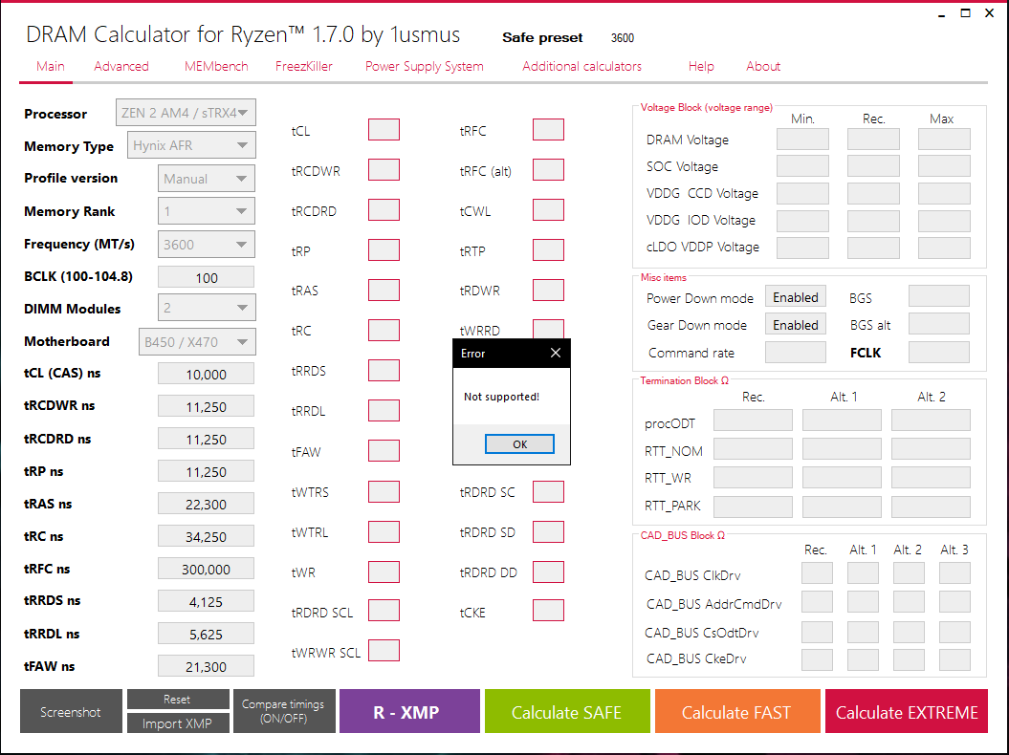Screen dimensions: 1009x755
Task: Select the Help tab
Action: tap(701, 66)
